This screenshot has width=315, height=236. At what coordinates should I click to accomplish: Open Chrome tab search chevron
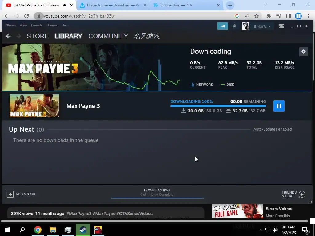click(265, 4)
